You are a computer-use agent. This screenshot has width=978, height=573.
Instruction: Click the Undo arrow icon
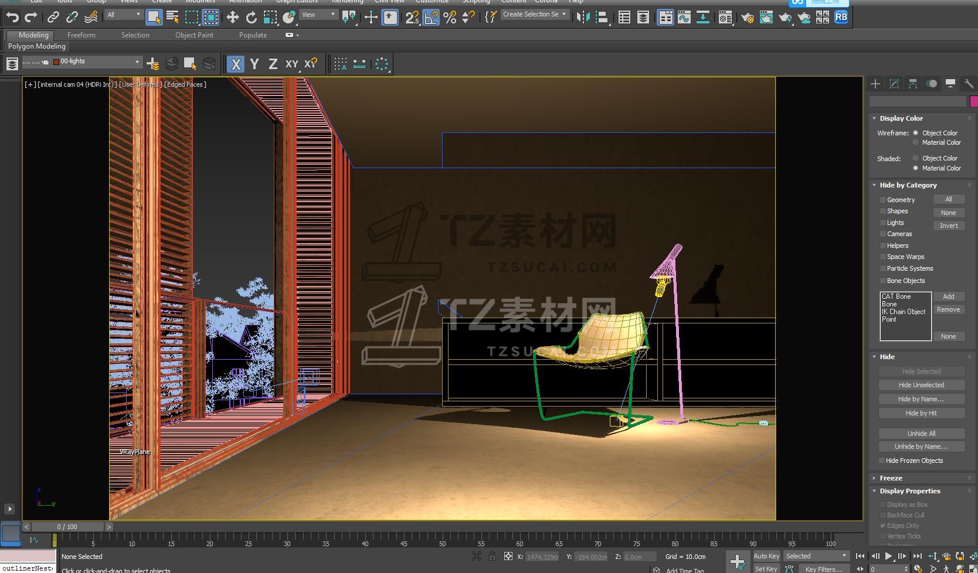click(12, 18)
